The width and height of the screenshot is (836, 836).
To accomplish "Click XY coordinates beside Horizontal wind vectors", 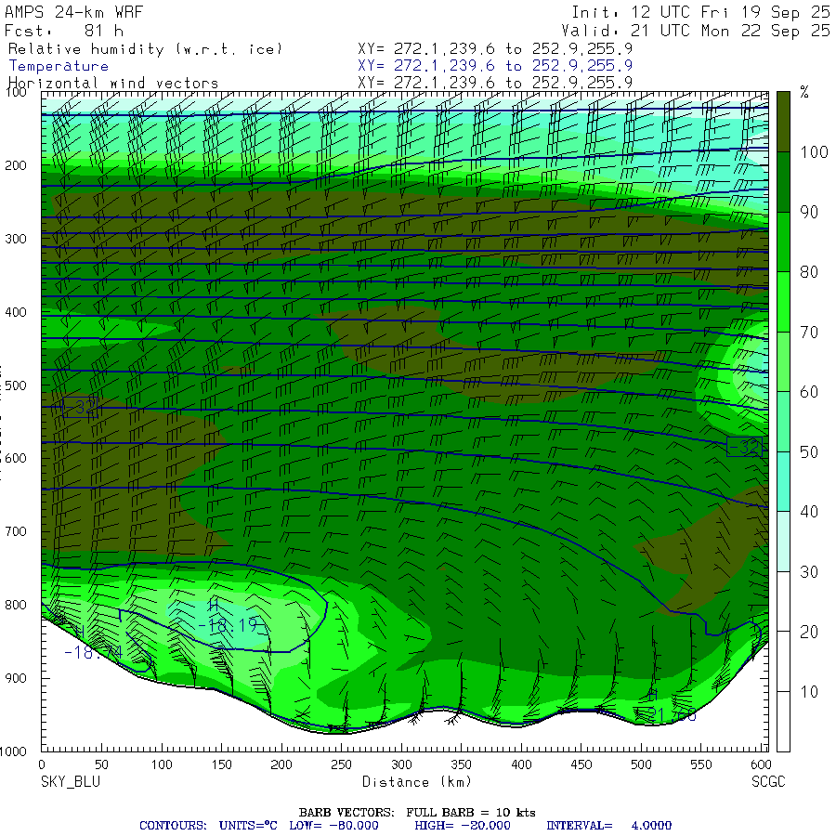I will [x=495, y=83].
